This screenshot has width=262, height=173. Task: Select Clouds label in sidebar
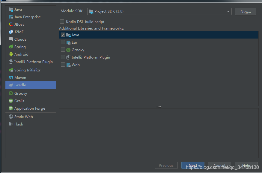click(20, 39)
